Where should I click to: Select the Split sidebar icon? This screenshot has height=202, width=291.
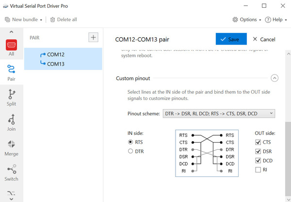(x=12, y=94)
